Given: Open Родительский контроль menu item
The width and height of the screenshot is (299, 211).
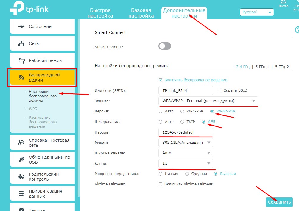Looking at the screenshot, I should pyautogui.click(x=42, y=176).
